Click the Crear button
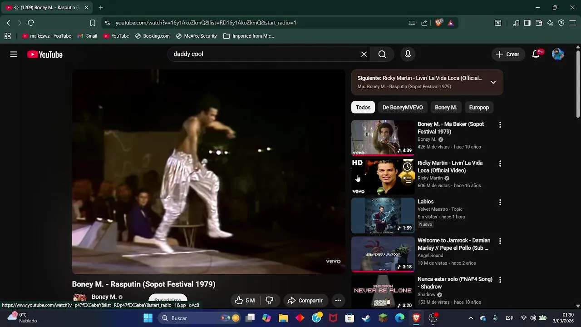 [507, 54]
